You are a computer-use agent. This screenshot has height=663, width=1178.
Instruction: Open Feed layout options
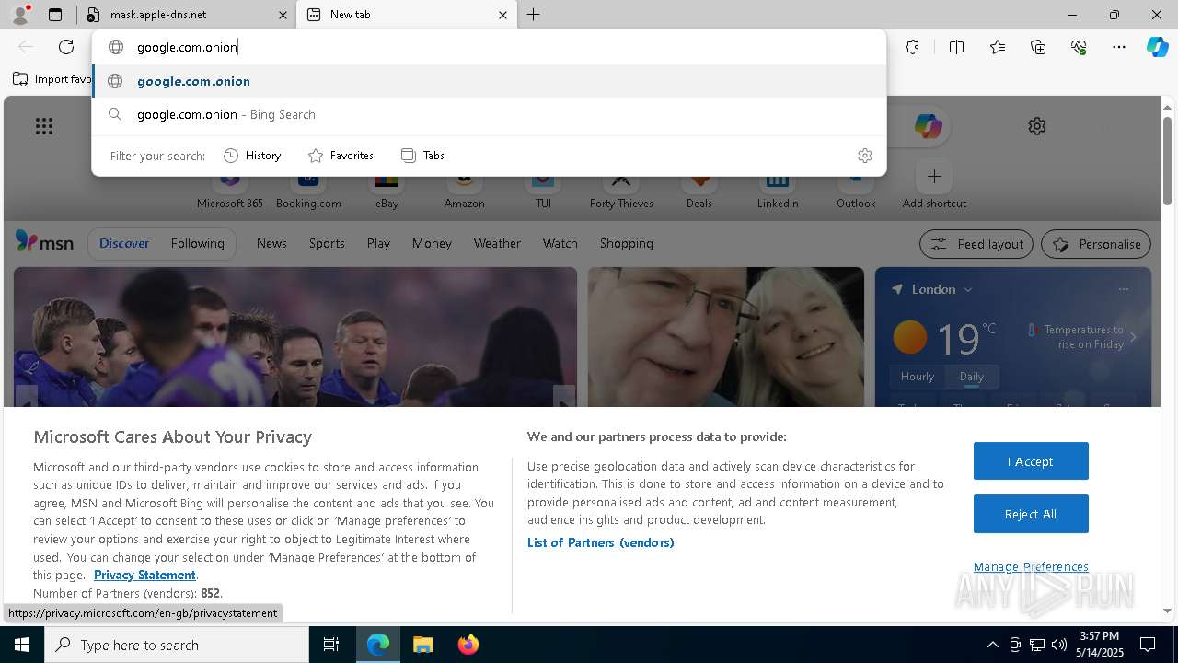click(976, 244)
